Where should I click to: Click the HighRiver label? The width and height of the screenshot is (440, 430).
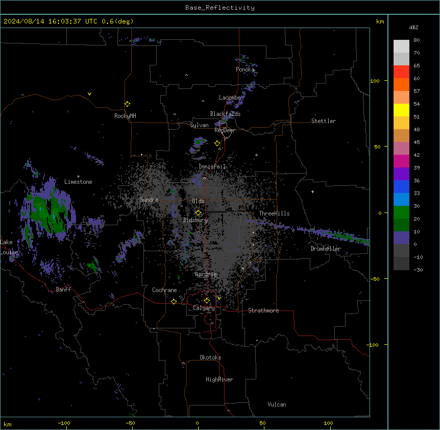click(x=219, y=379)
